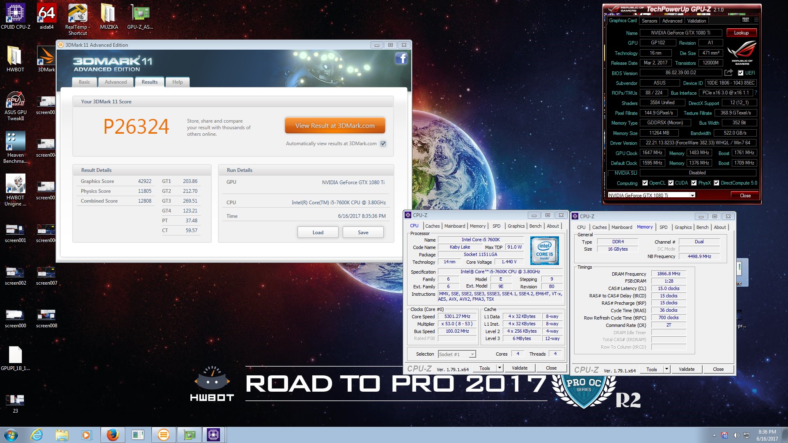The image size is (788, 443).
Task: Open the CPUID CPU-Z desktop shortcut
Action: [x=15, y=16]
